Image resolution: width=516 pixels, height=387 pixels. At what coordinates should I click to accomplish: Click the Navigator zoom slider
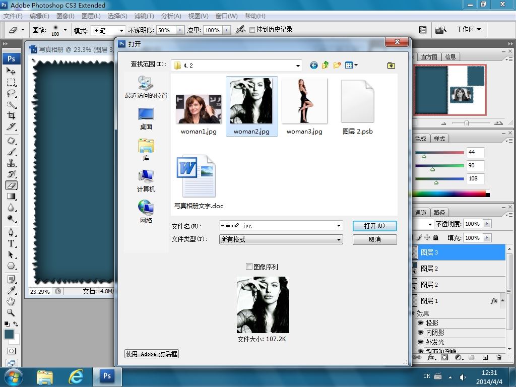pos(467,123)
